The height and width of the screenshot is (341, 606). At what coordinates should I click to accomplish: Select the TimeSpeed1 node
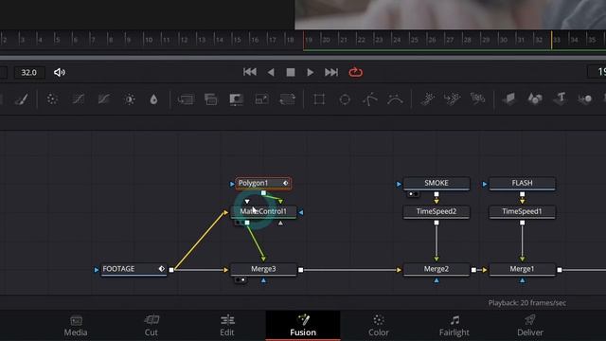(x=522, y=211)
